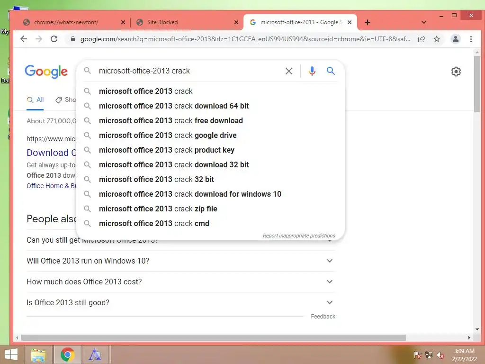Click scroll-down arrow on vertical scrollbar
The image size is (485, 364).
(x=477, y=329)
